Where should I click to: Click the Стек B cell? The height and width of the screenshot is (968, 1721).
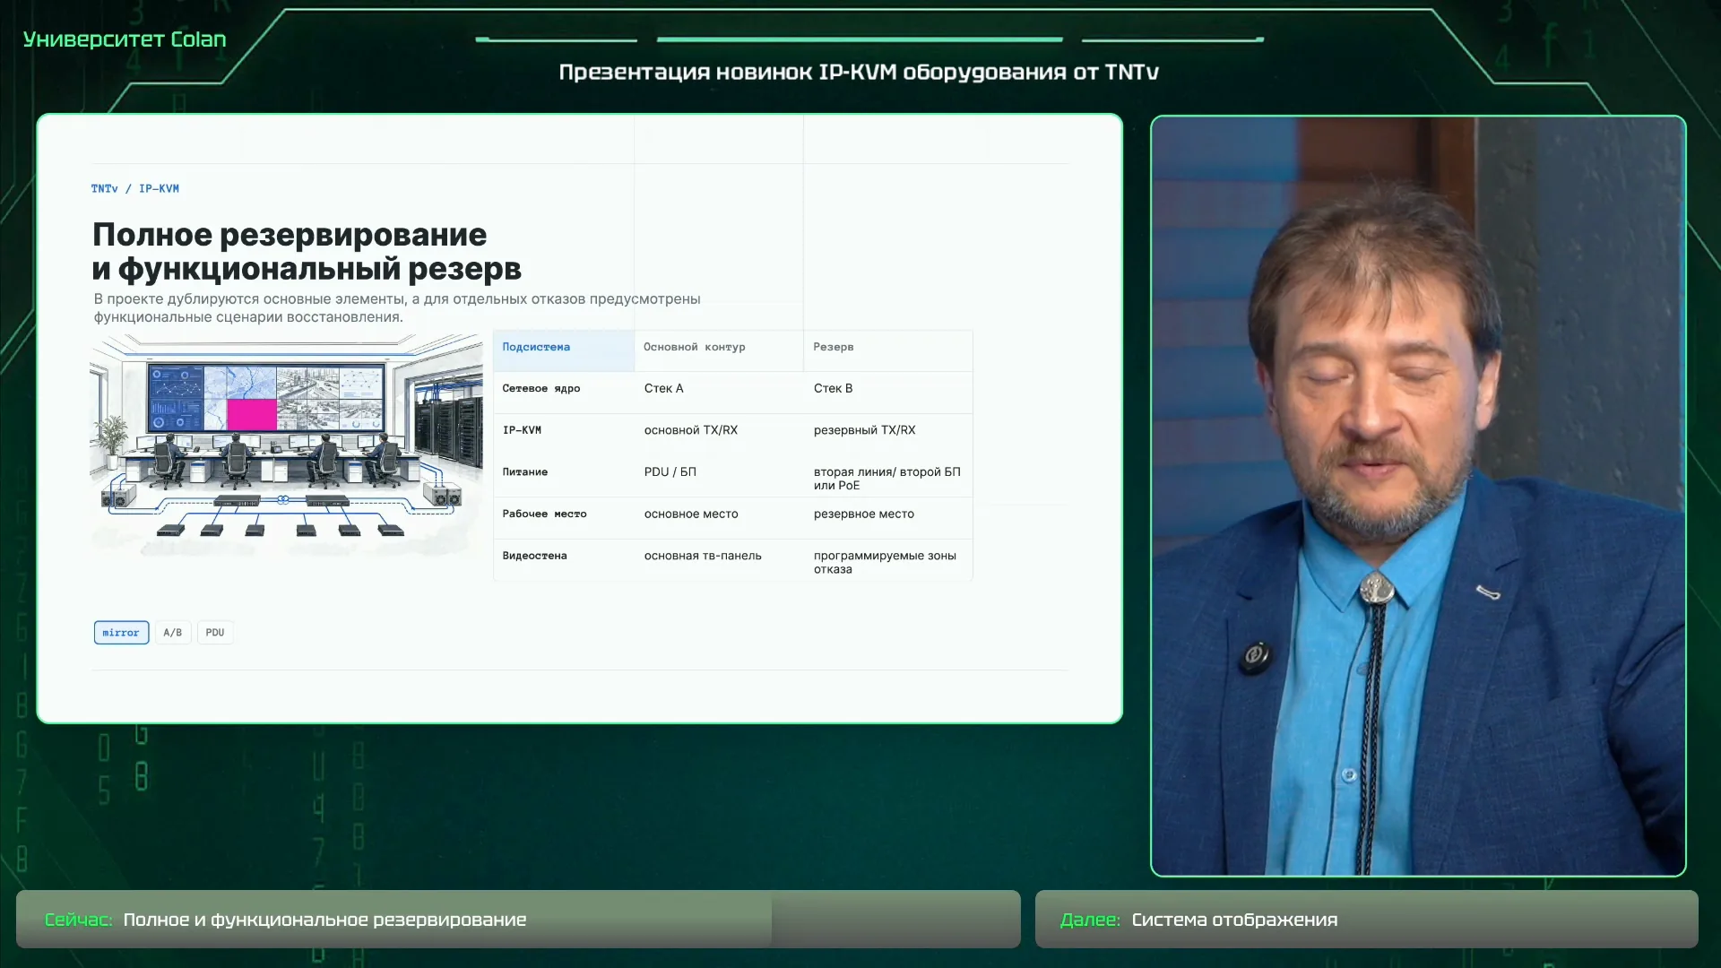834,389
